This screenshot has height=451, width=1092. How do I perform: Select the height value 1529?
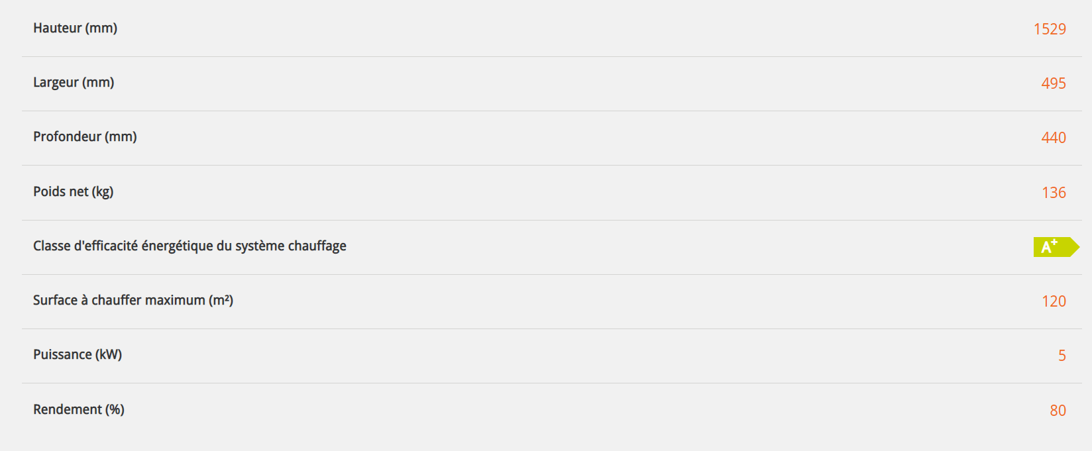click(1050, 29)
